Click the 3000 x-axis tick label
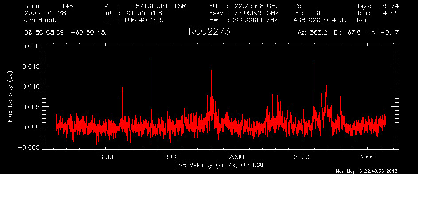This screenshot has width=426, height=217. (x=367, y=157)
